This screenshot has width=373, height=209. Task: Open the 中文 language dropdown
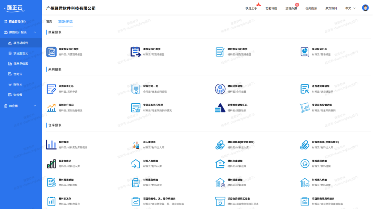pos(349,8)
